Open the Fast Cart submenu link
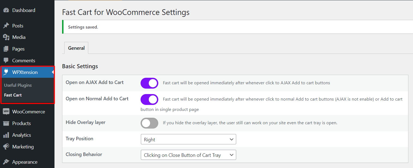 tap(13, 95)
